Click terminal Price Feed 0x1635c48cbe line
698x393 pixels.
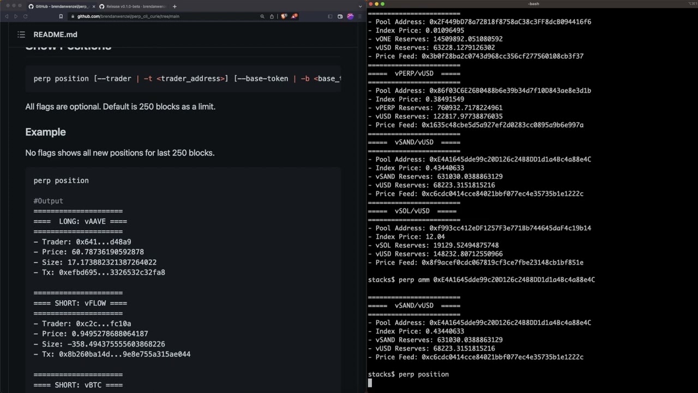point(476,126)
